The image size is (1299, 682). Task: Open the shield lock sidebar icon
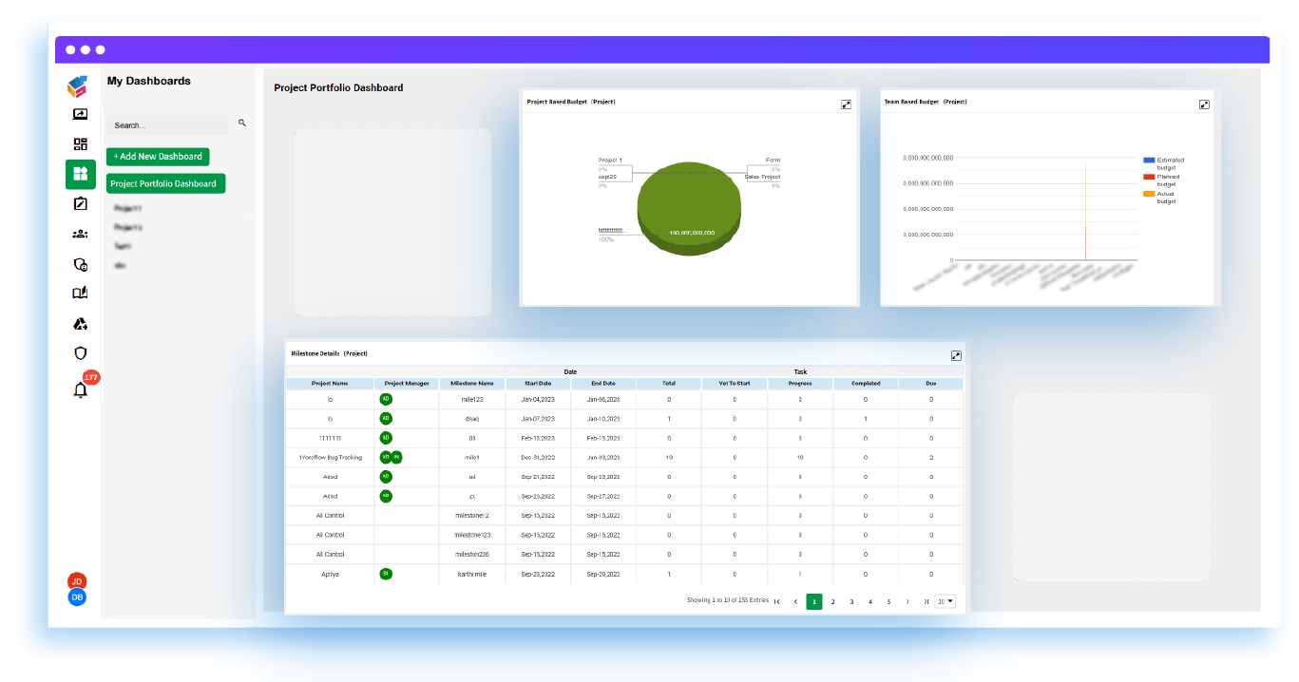tap(80, 264)
